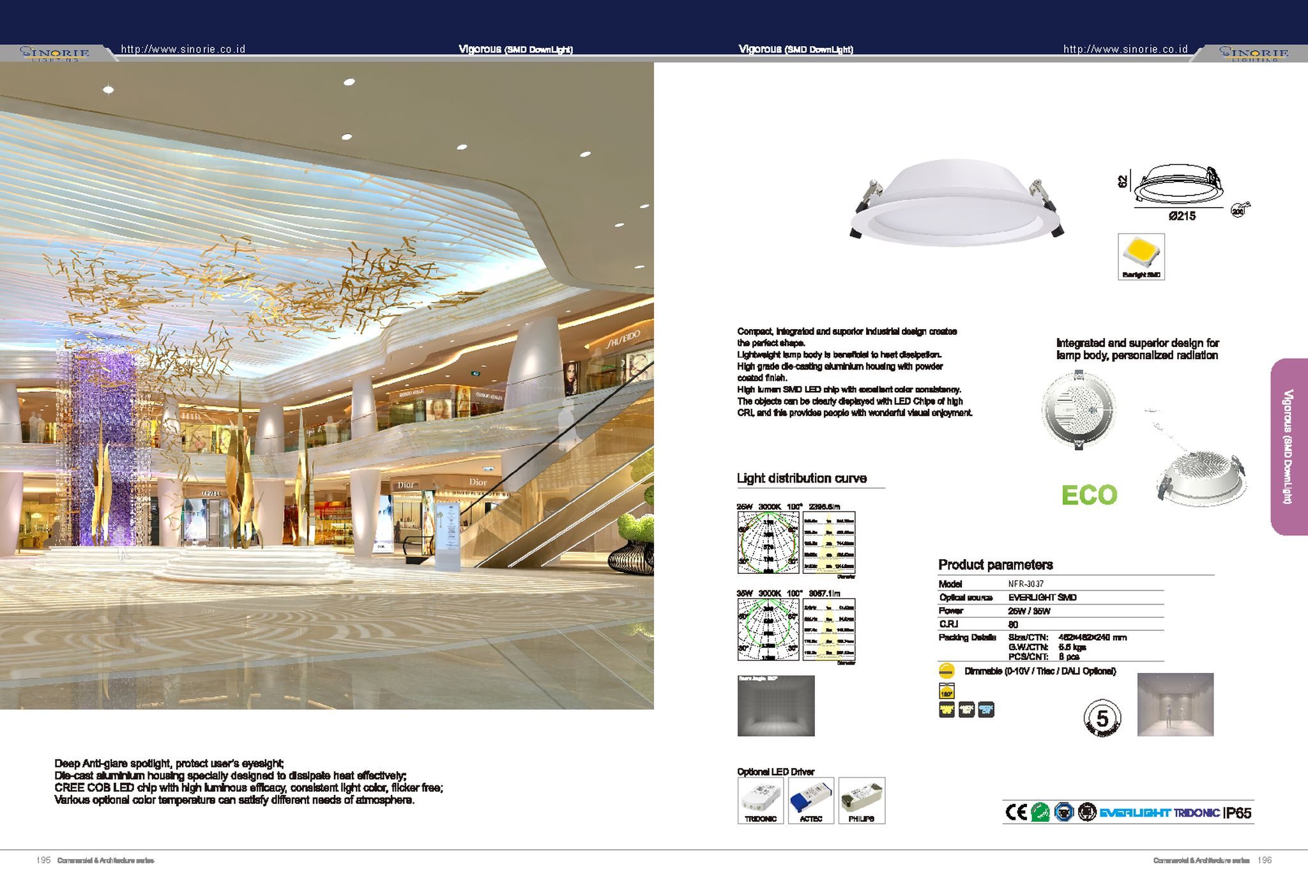Select the PHILIPS LED driver thumbnail
Image resolution: width=1308 pixels, height=894 pixels.
click(862, 800)
